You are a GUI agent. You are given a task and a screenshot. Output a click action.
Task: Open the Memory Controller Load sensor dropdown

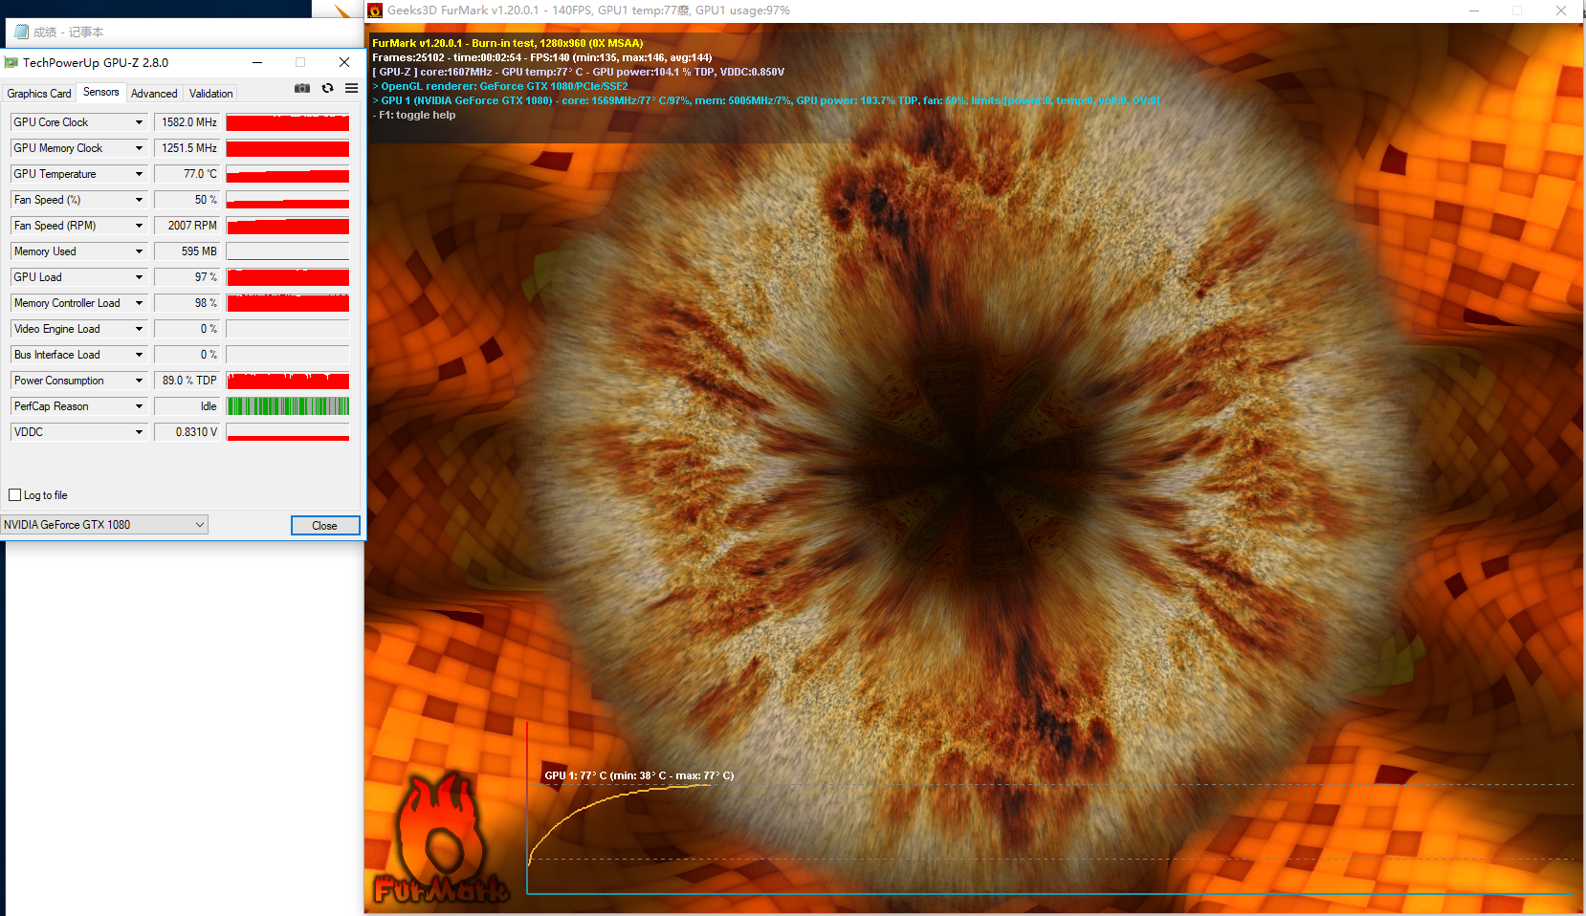pyautogui.click(x=139, y=303)
